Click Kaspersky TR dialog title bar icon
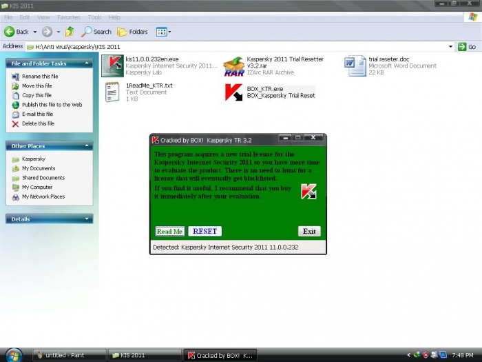482x362 pixels. 155,140
